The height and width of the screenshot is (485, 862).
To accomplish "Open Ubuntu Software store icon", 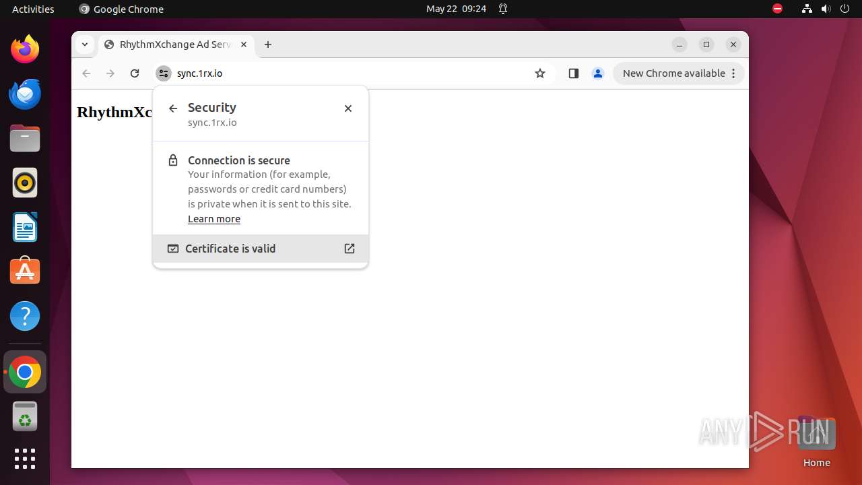I will pos(25,271).
